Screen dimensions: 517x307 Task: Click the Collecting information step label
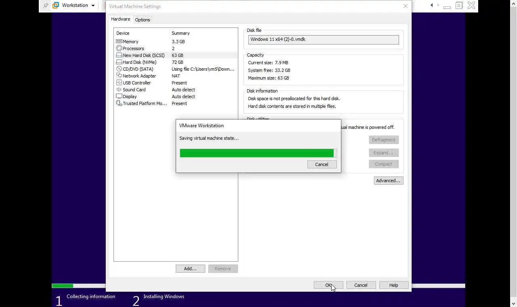tap(91, 296)
